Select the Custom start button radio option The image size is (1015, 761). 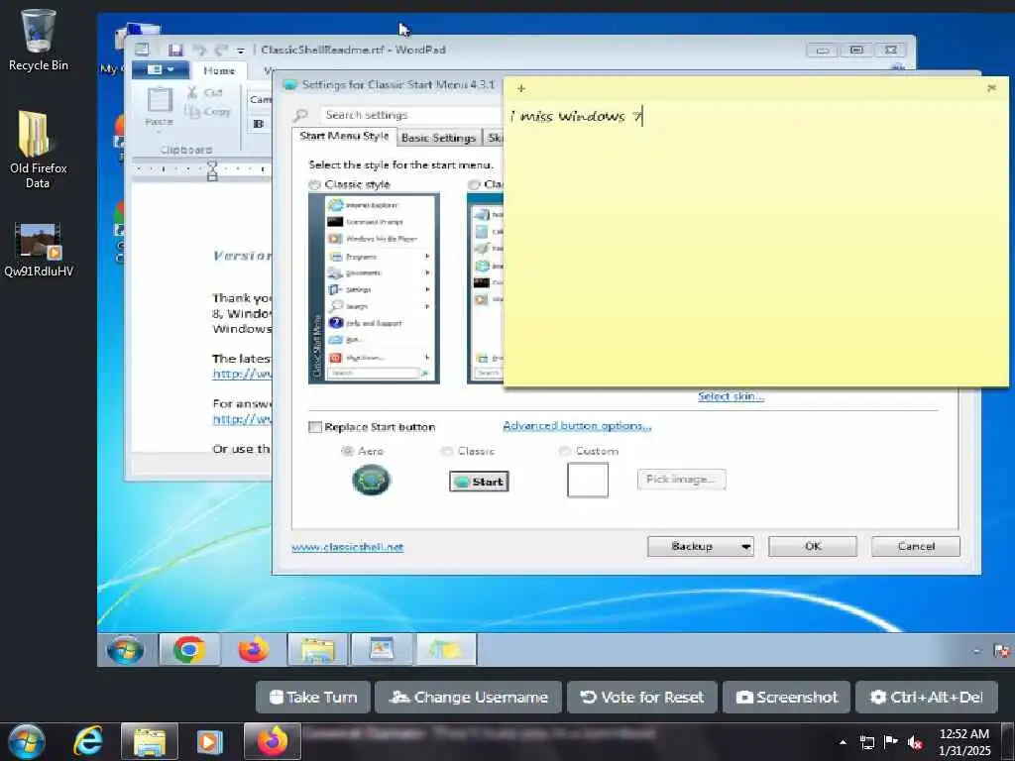tap(564, 451)
